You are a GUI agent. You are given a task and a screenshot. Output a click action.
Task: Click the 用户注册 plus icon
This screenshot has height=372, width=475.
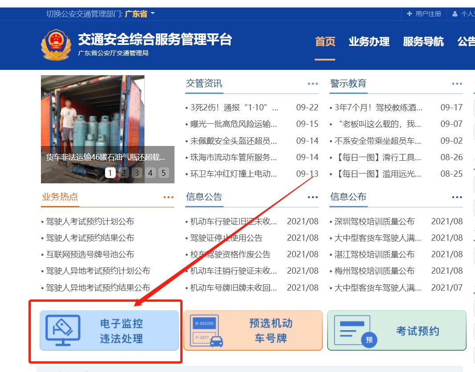pyautogui.click(x=410, y=14)
